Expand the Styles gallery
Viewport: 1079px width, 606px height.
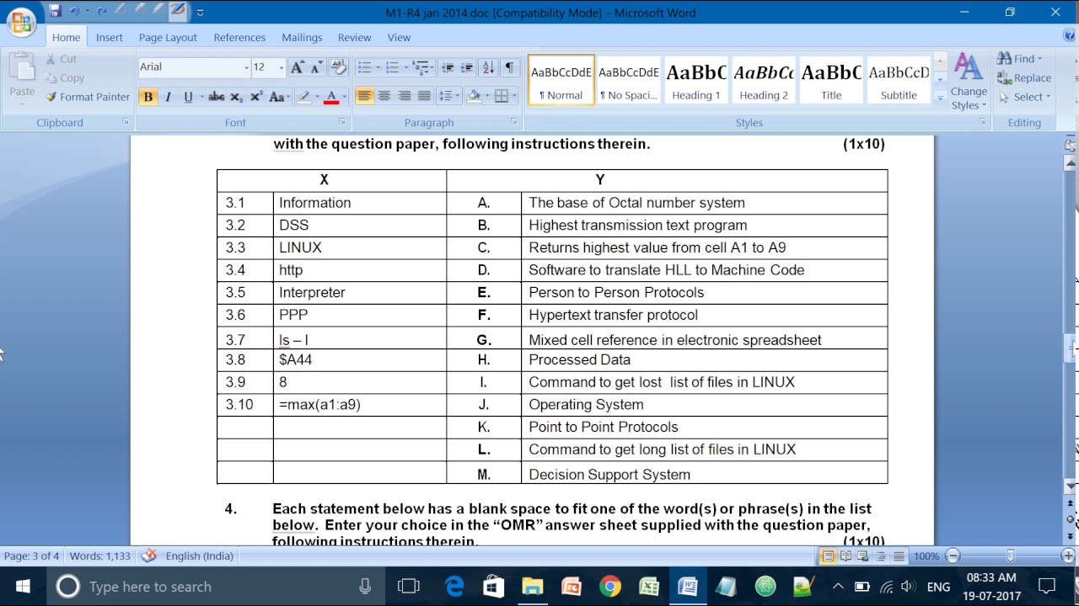pyautogui.click(x=940, y=98)
